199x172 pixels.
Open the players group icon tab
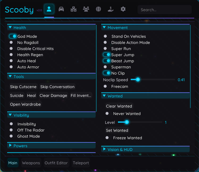86,9
